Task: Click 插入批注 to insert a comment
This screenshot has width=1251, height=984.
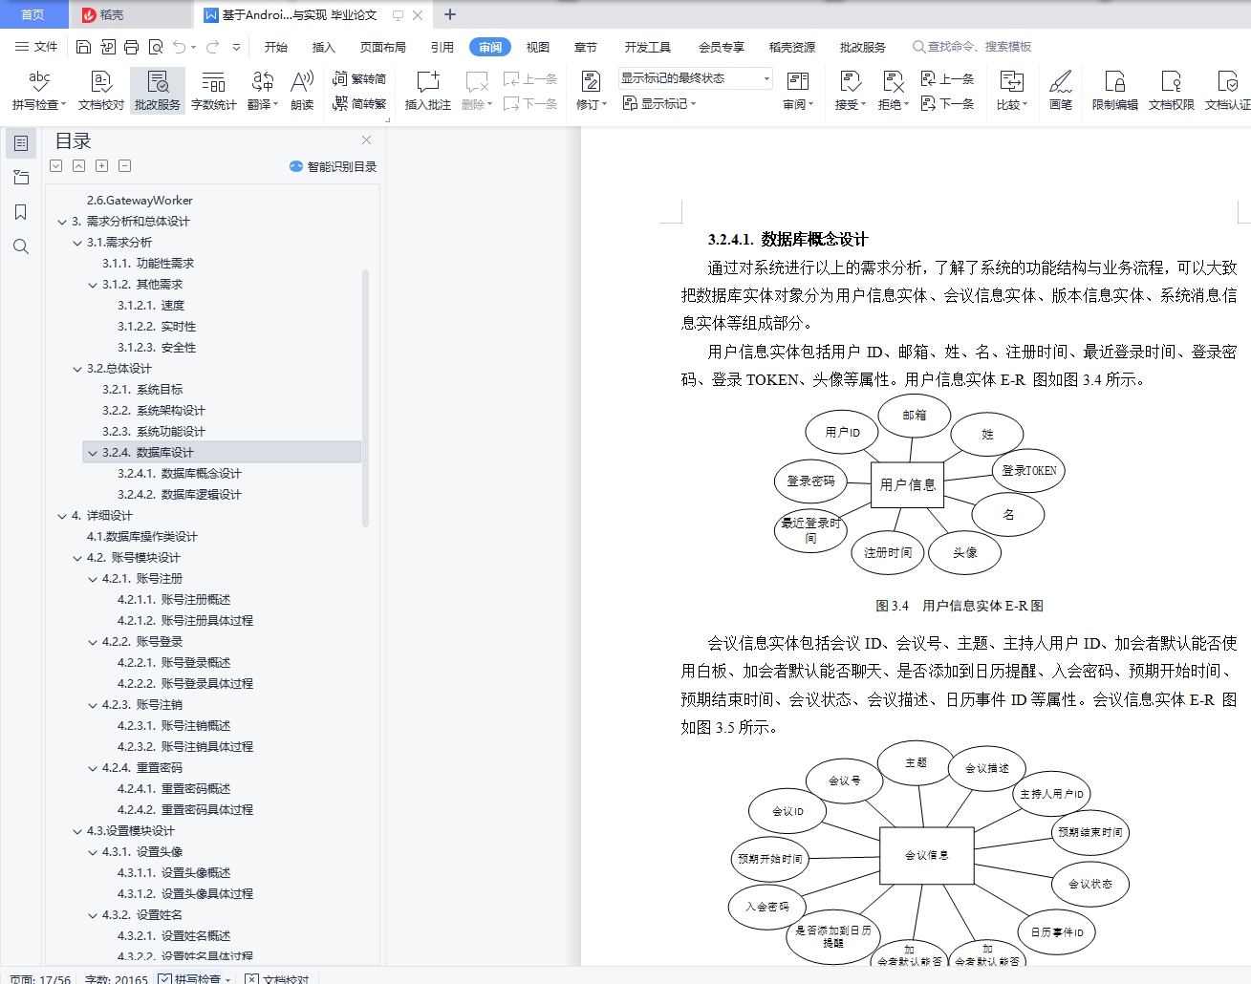Action: (427, 91)
